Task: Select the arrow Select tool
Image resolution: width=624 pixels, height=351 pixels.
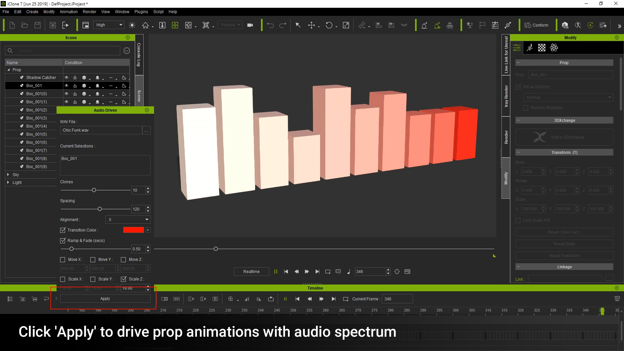Action: [x=298, y=25]
